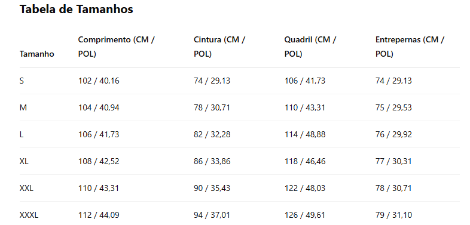Select the XL size row label
This screenshot has width=470, height=225.
[24, 162]
